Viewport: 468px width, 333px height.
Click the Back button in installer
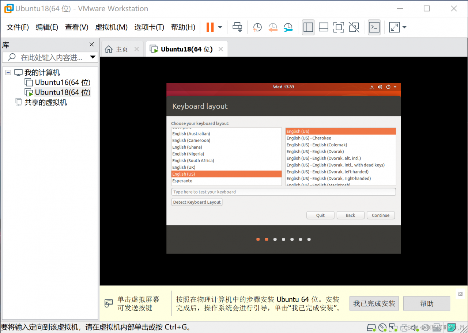coord(350,215)
